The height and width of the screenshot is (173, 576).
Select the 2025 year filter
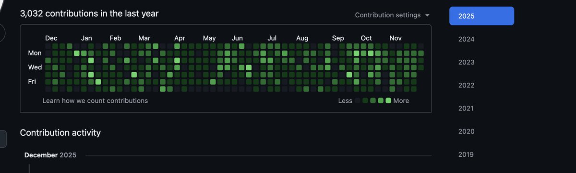click(481, 16)
